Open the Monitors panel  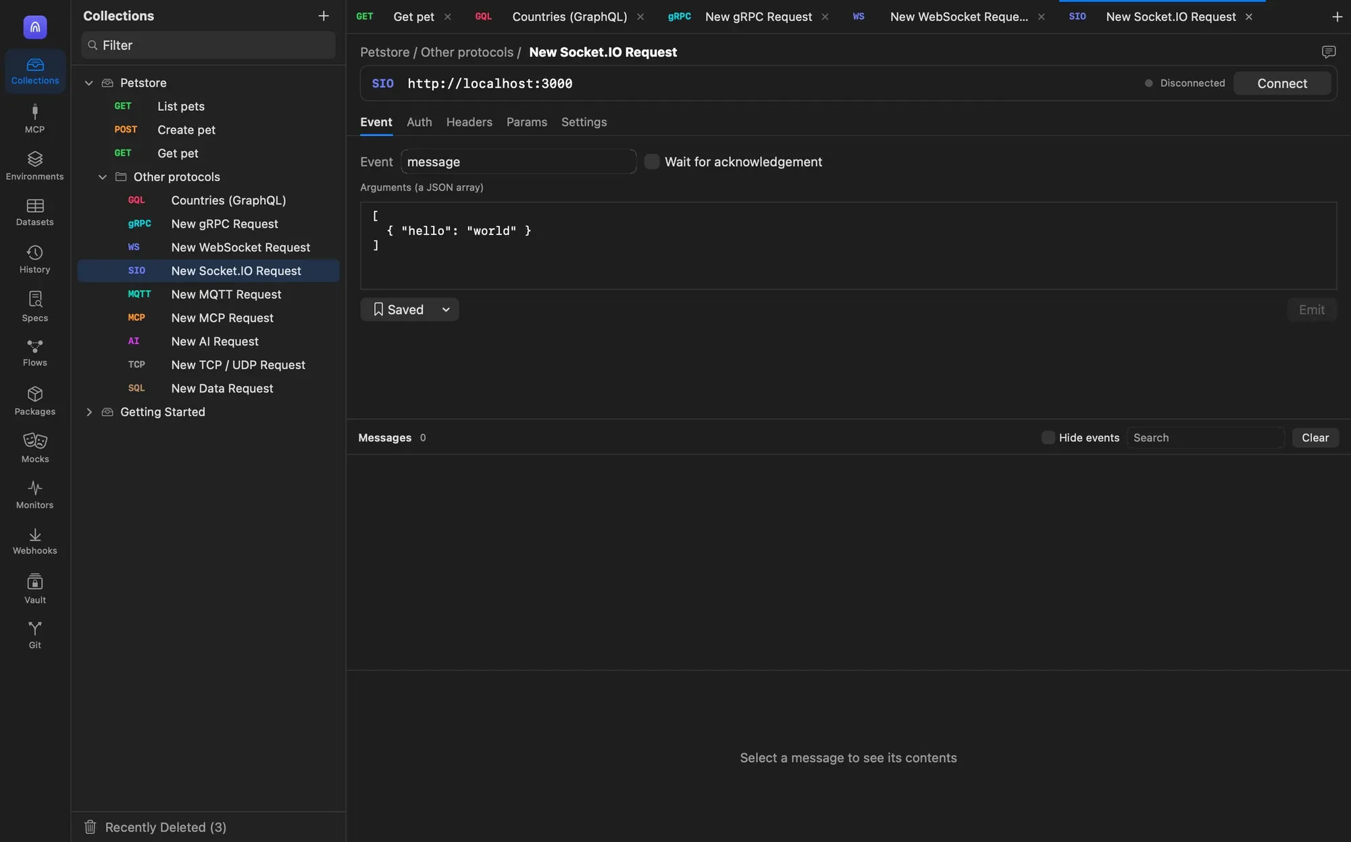pos(35,495)
